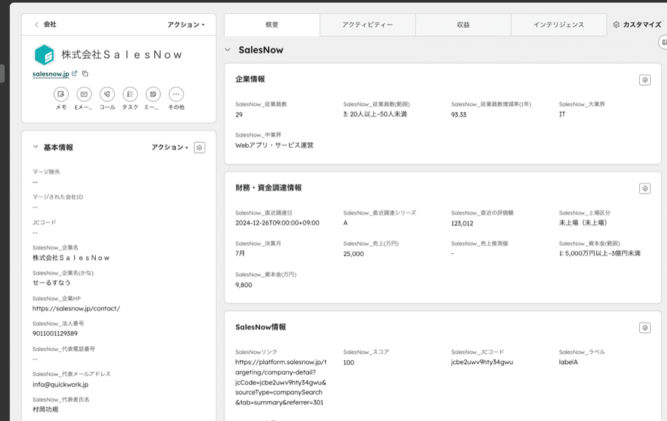Click the 財務・資金調達情報 card heading

268,188
